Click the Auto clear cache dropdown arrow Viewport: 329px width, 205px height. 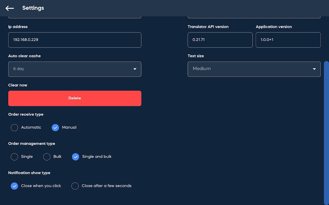point(135,69)
